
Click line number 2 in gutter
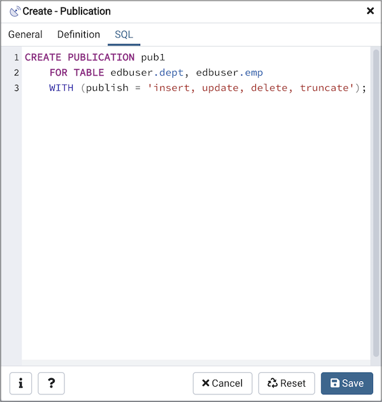point(17,73)
